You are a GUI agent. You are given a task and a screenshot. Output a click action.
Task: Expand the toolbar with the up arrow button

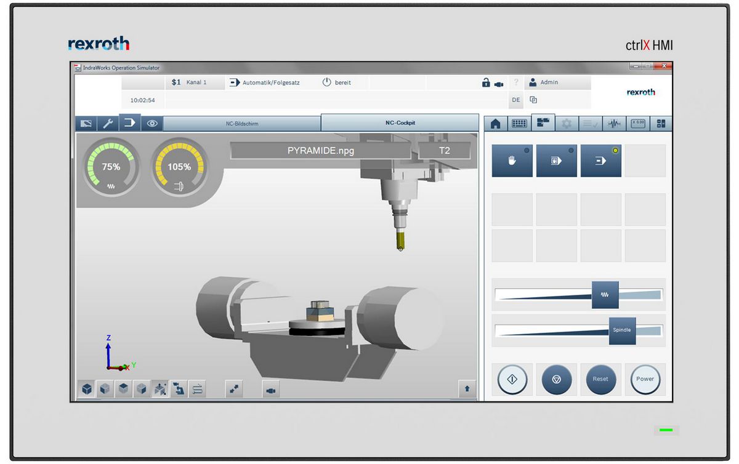pos(467,389)
